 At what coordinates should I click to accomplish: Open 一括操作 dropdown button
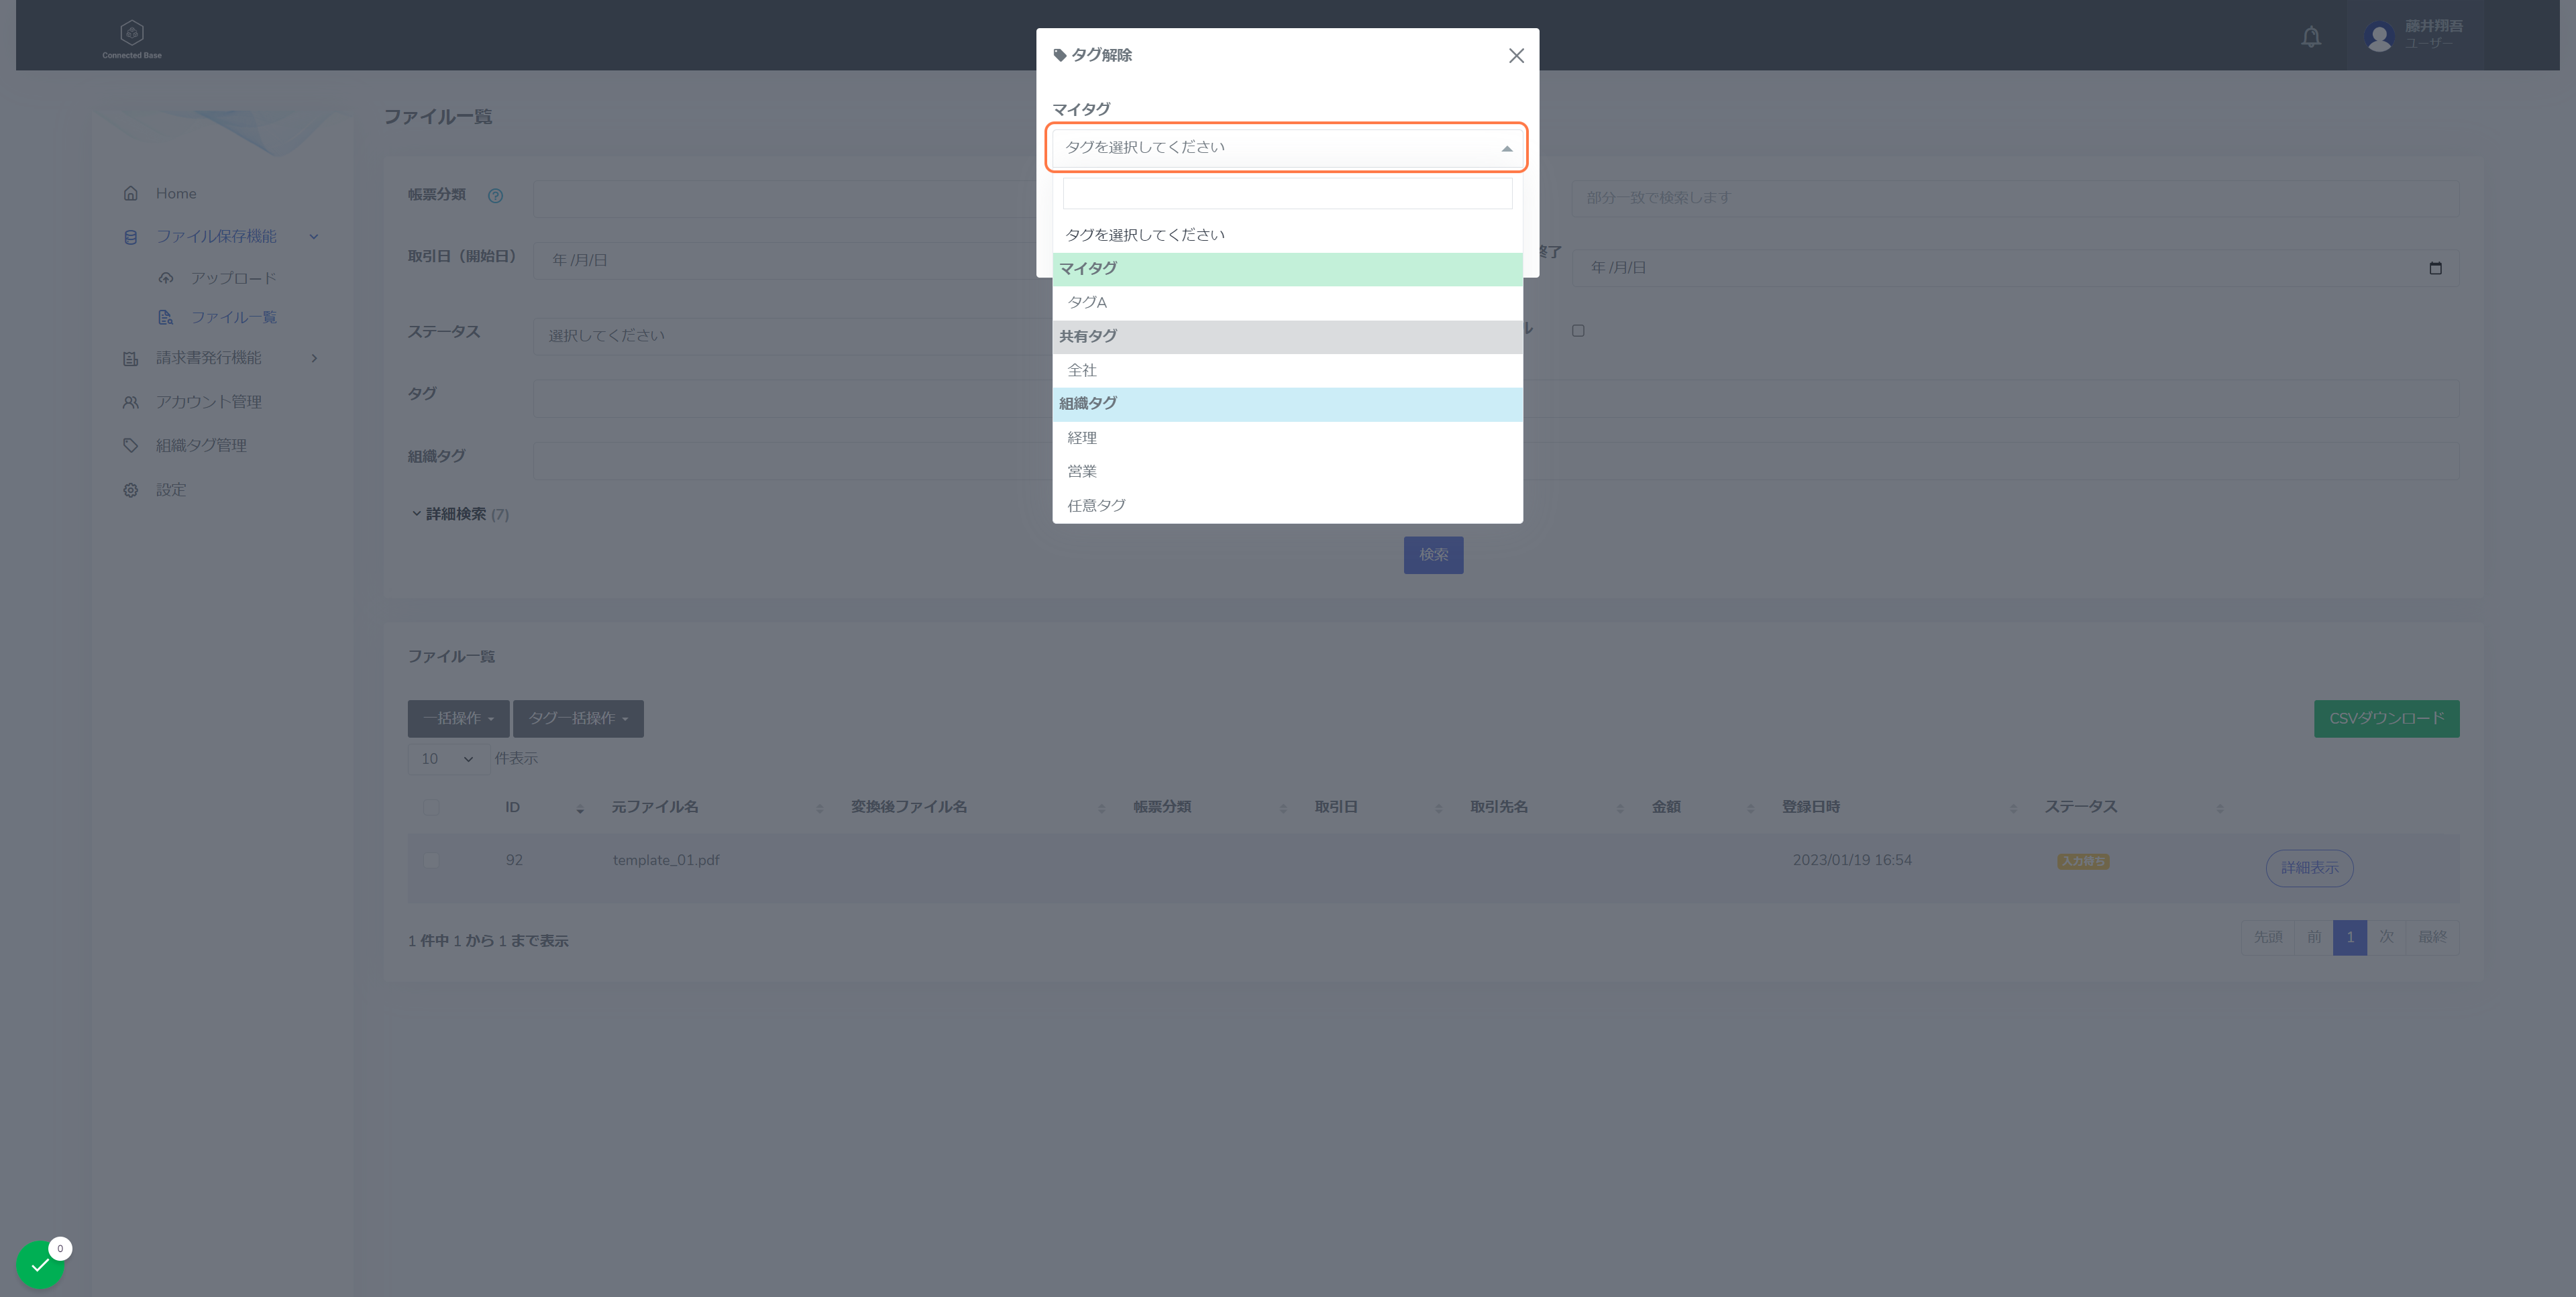tap(458, 719)
